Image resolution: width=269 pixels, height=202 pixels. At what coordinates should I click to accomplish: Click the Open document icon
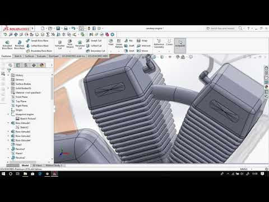pos(50,29)
